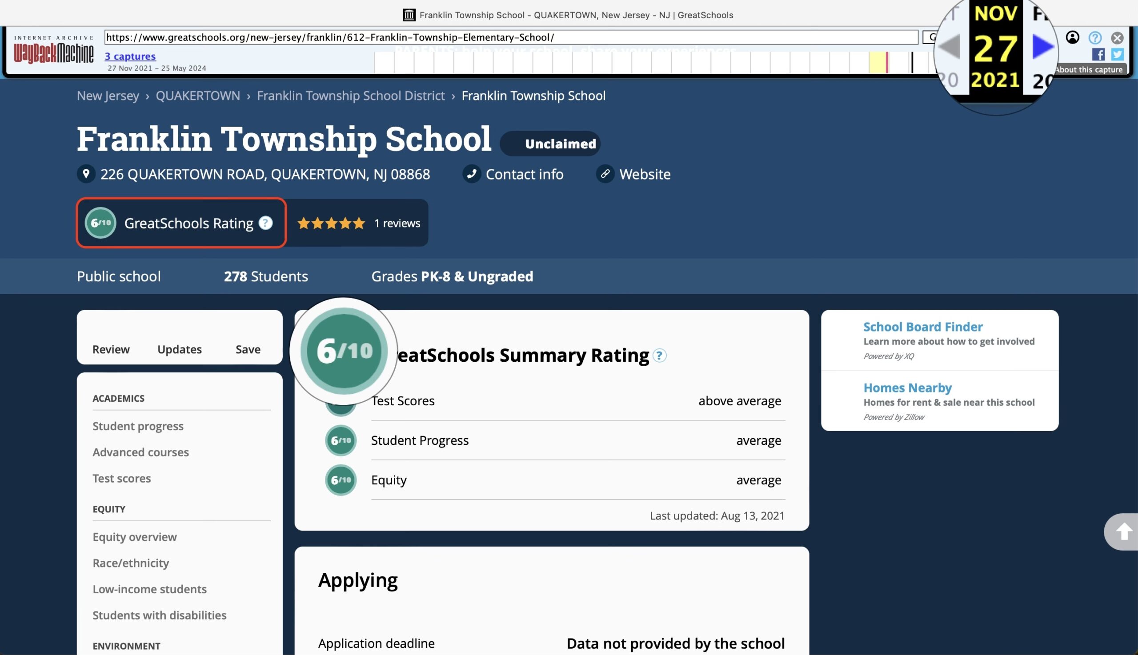Open the Updates tab

pyautogui.click(x=180, y=349)
